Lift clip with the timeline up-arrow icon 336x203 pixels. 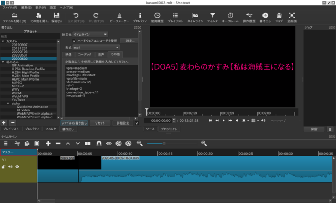coord(68,144)
